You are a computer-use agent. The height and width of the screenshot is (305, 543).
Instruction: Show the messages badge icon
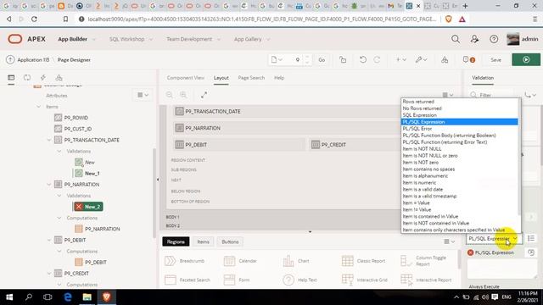point(468,60)
